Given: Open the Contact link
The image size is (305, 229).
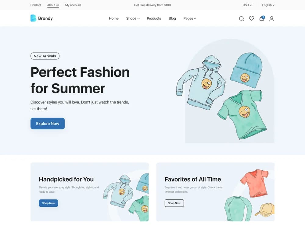Looking at the screenshot, I should (36, 5).
